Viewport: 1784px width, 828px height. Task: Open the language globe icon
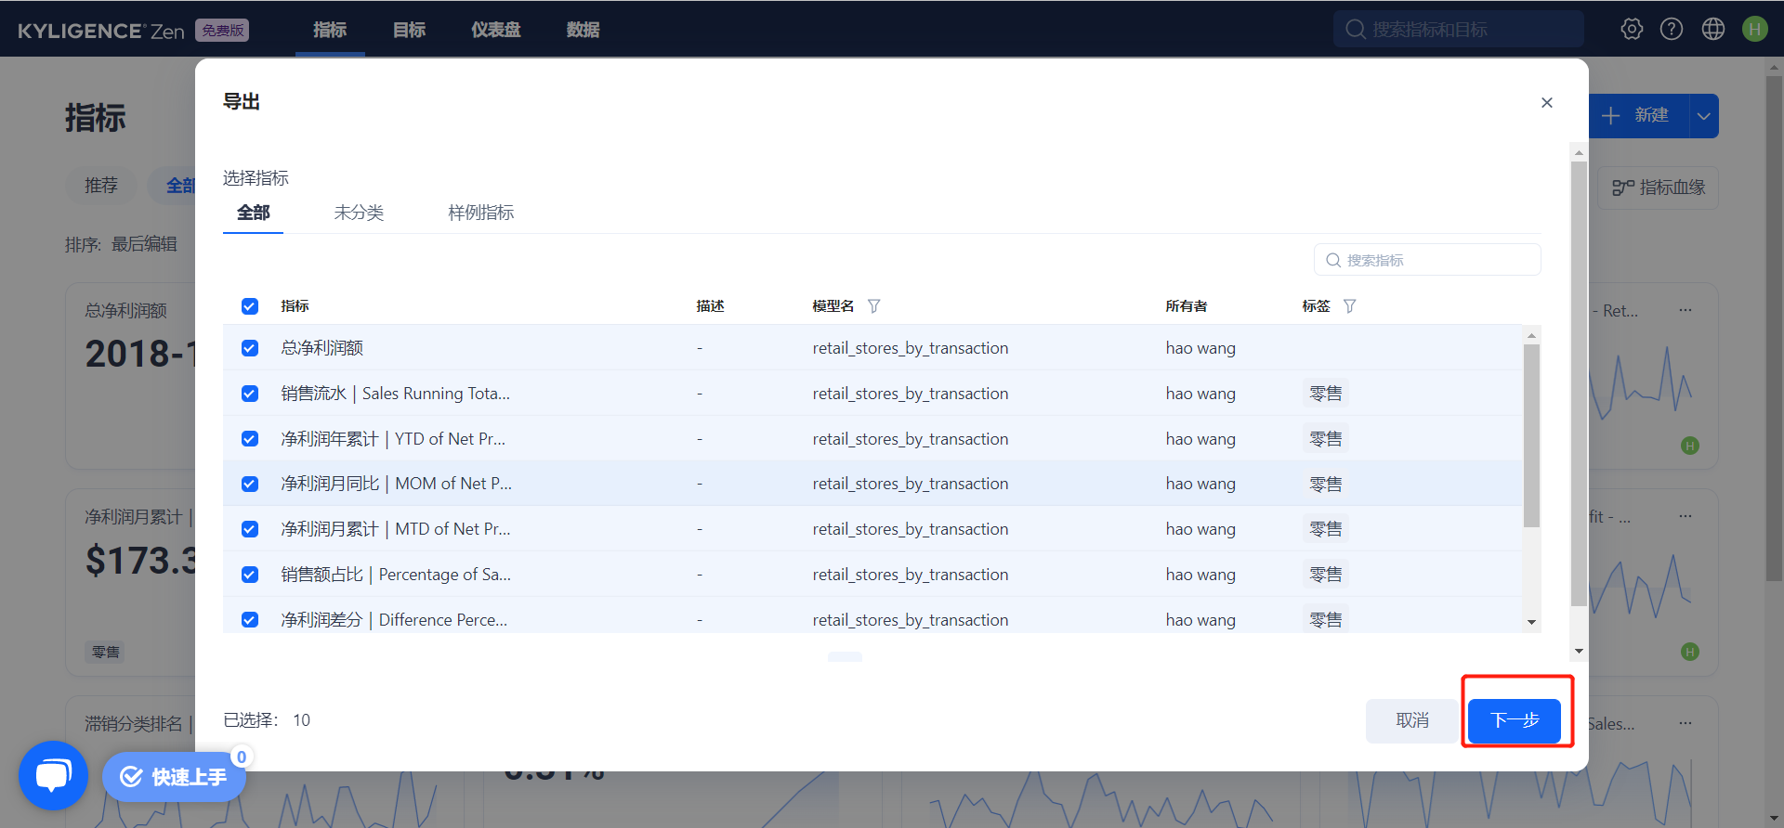point(1713,29)
